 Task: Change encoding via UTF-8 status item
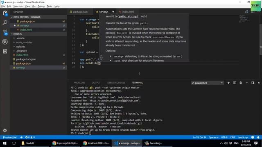(x=224, y=137)
